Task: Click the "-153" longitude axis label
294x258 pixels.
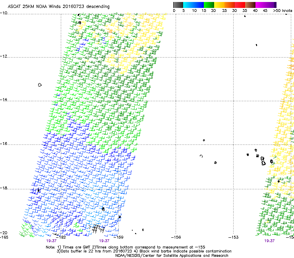Action: 234,237
